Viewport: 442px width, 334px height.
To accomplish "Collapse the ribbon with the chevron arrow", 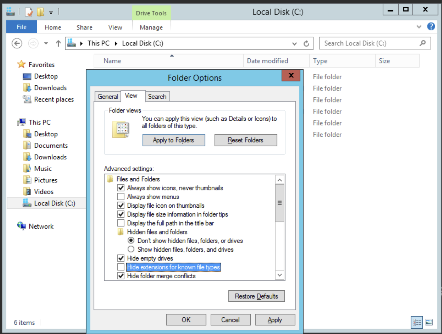I will (419, 26).
